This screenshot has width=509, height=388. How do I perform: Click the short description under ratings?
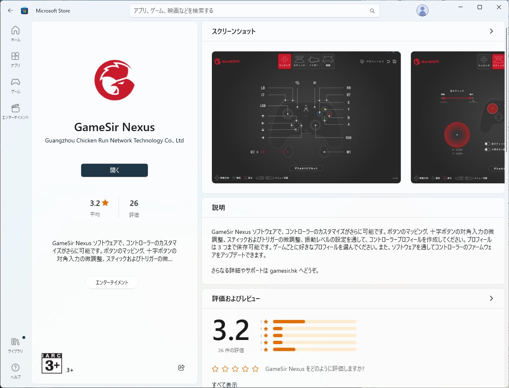[x=115, y=251]
